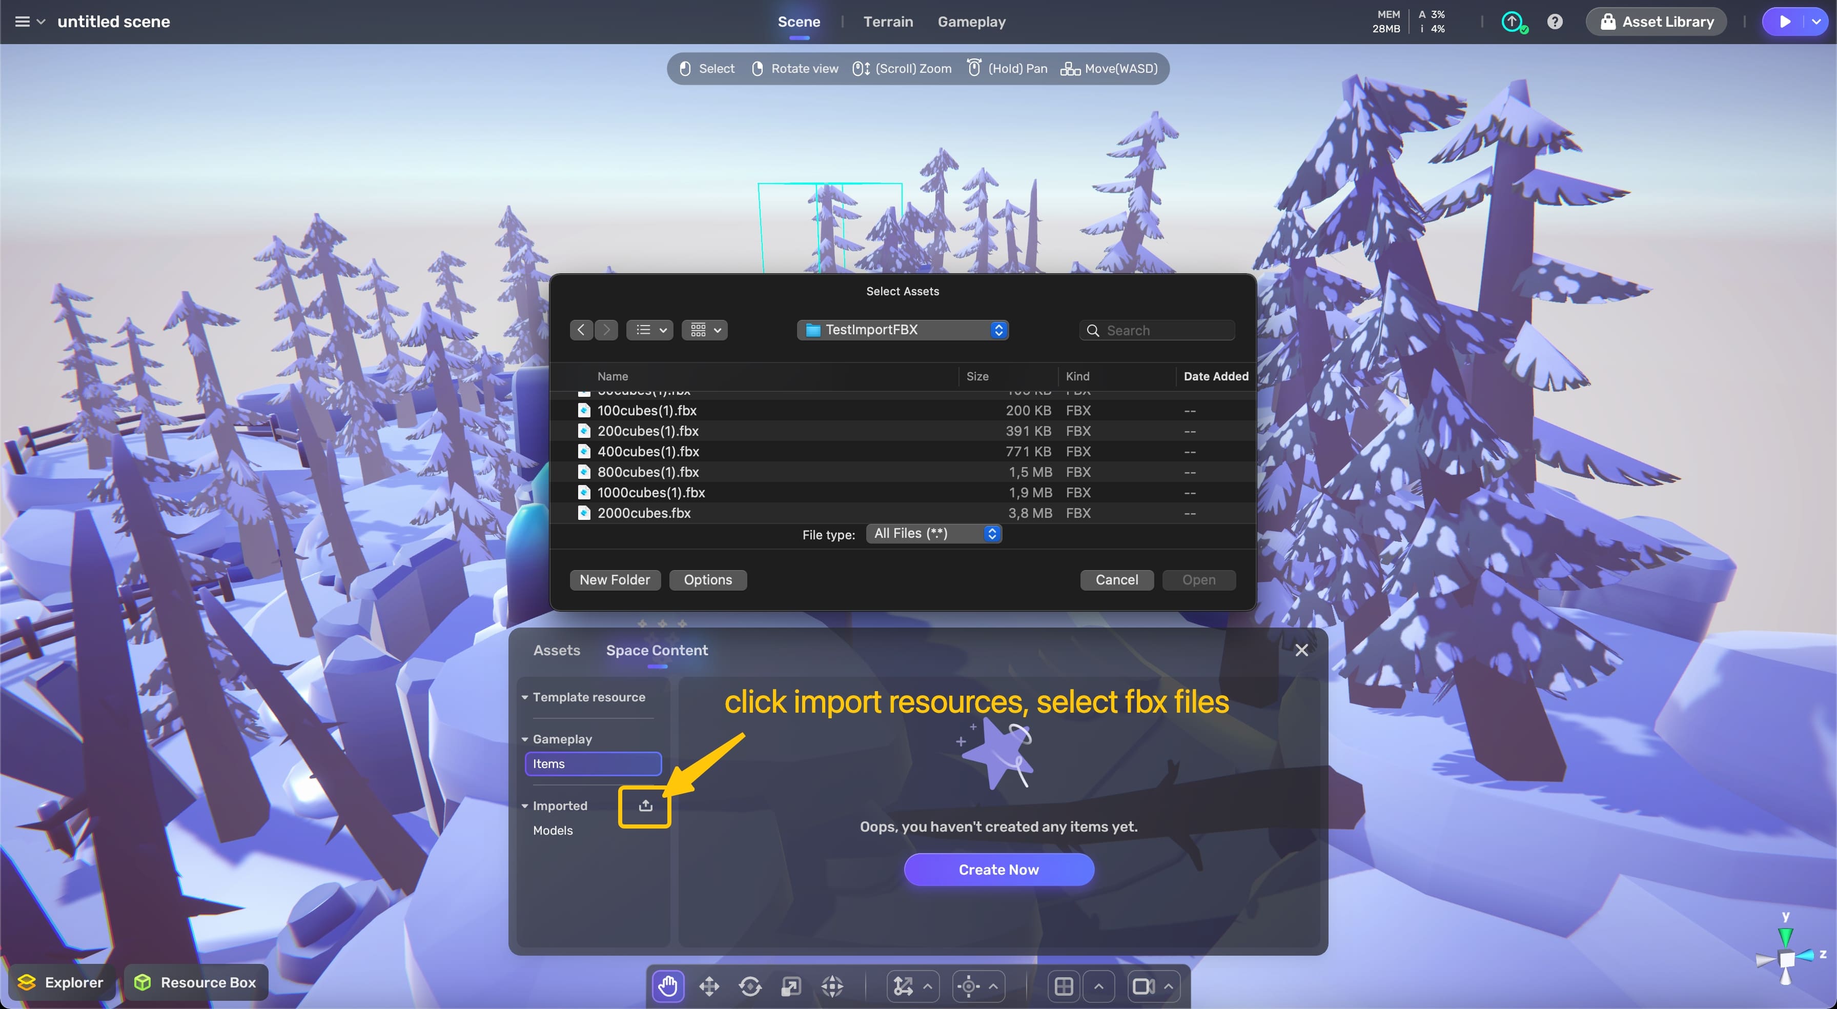The width and height of the screenshot is (1837, 1009).
Task: Expand the list view options dropdown
Action: tap(649, 330)
